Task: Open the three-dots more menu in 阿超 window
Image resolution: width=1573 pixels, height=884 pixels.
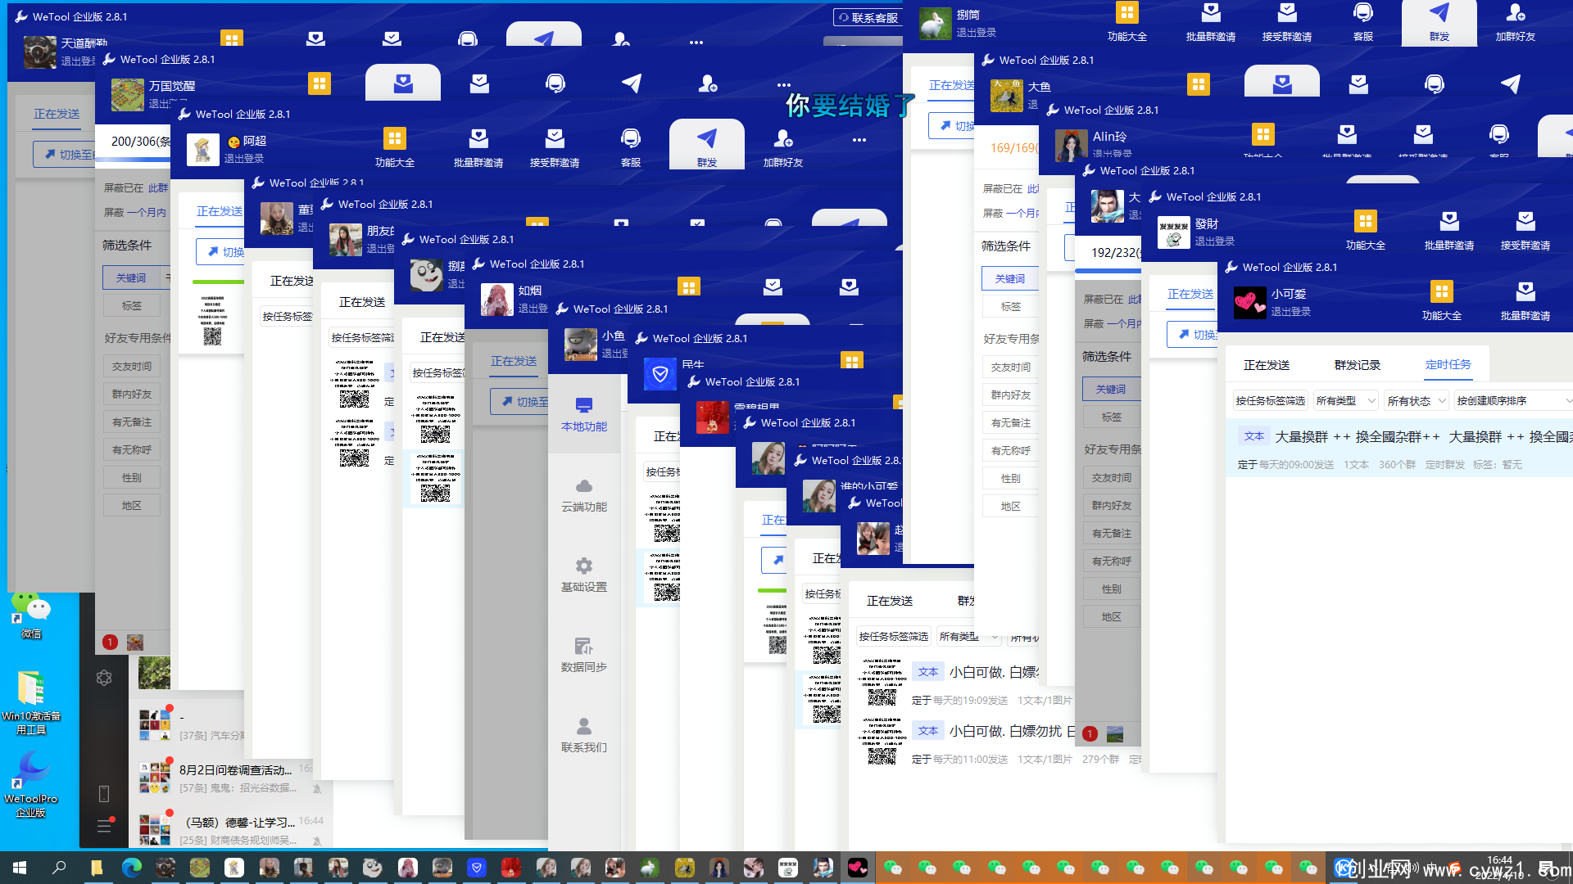Action: tap(859, 140)
